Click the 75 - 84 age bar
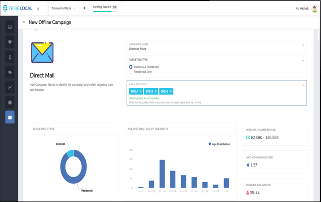This screenshot has width=321, height=202. (216, 186)
